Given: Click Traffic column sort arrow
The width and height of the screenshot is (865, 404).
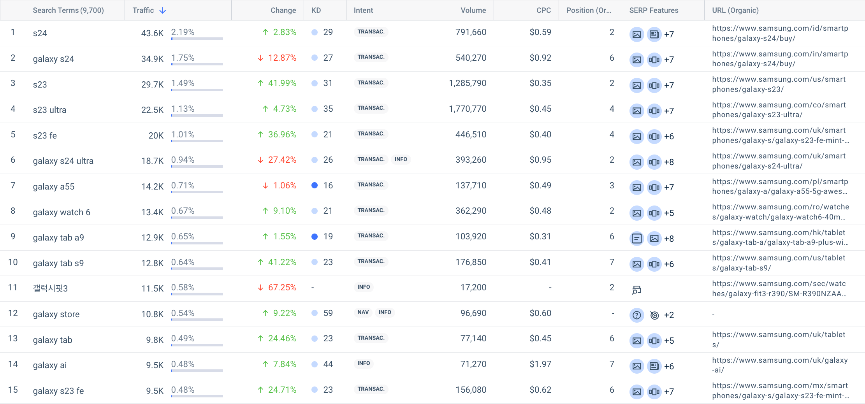Looking at the screenshot, I should click(163, 11).
